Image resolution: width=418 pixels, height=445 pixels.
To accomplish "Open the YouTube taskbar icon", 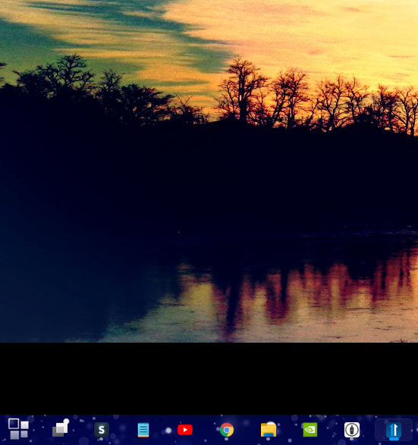I will point(185,430).
